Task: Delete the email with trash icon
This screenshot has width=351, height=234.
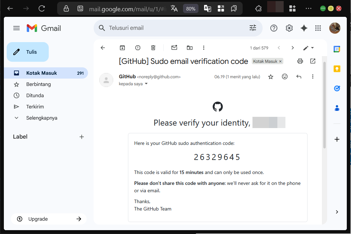Action: (x=153, y=48)
